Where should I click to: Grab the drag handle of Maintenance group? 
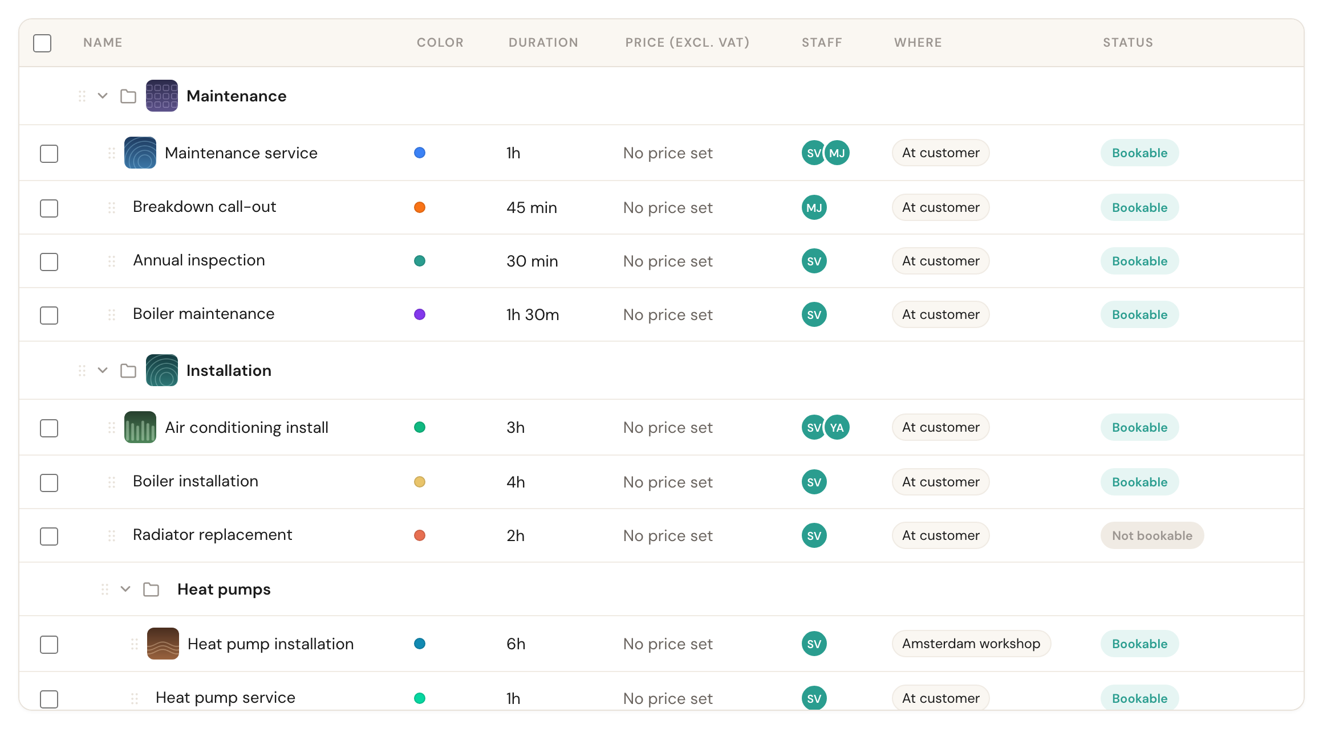click(82, 96)
